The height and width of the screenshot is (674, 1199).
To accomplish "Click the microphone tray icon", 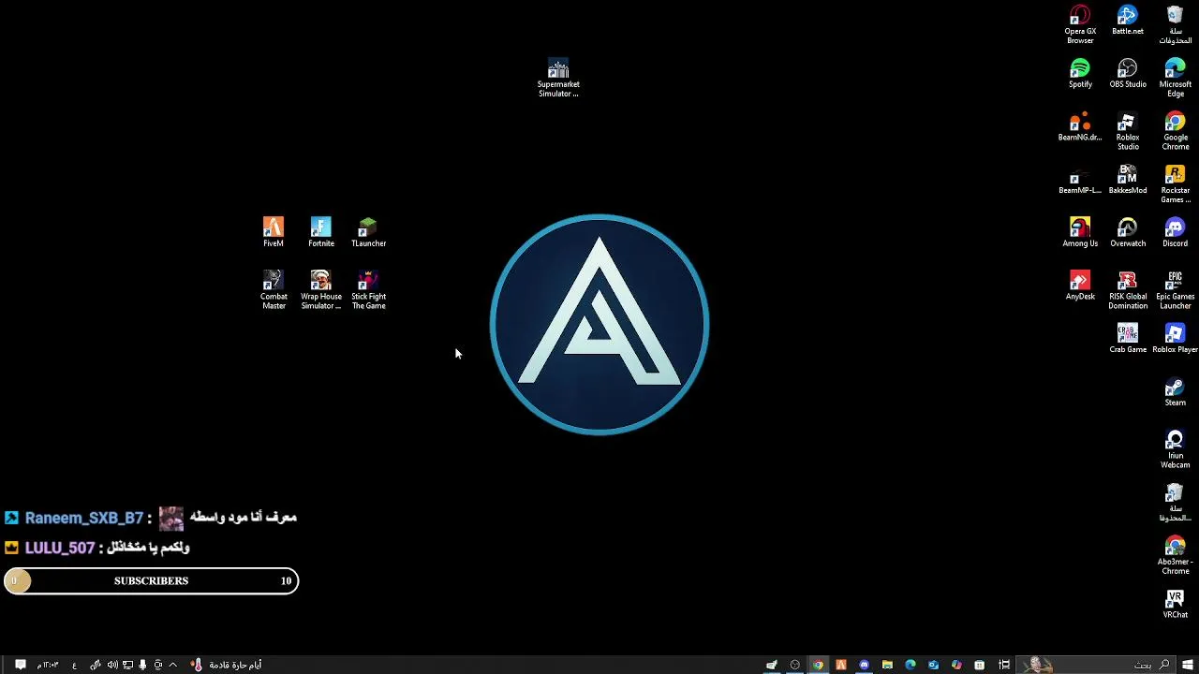I will point(142,665).
